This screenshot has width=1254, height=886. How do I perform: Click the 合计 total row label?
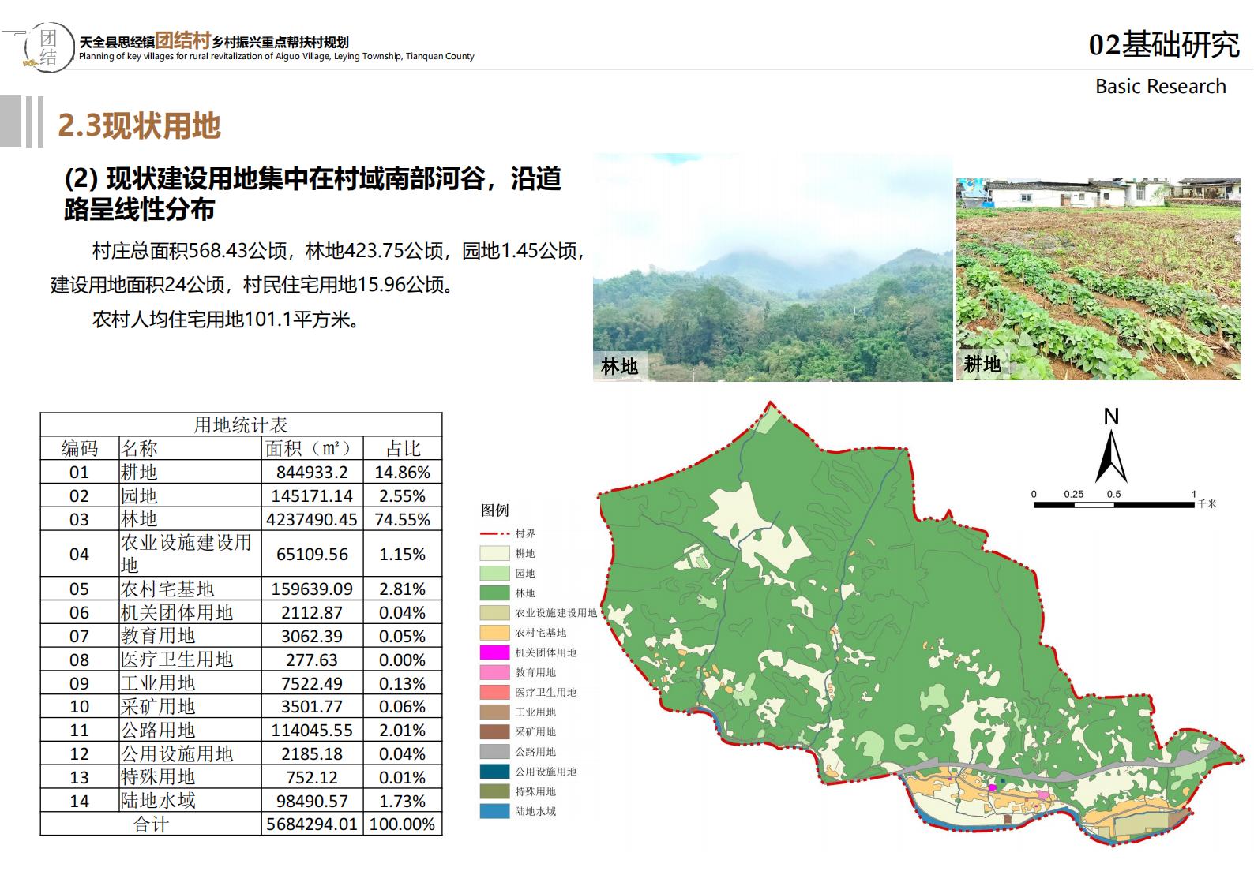tap(151, 824)
